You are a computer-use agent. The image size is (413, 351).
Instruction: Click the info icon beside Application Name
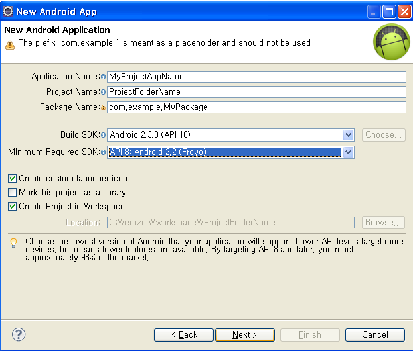click(x=104, y=77)
